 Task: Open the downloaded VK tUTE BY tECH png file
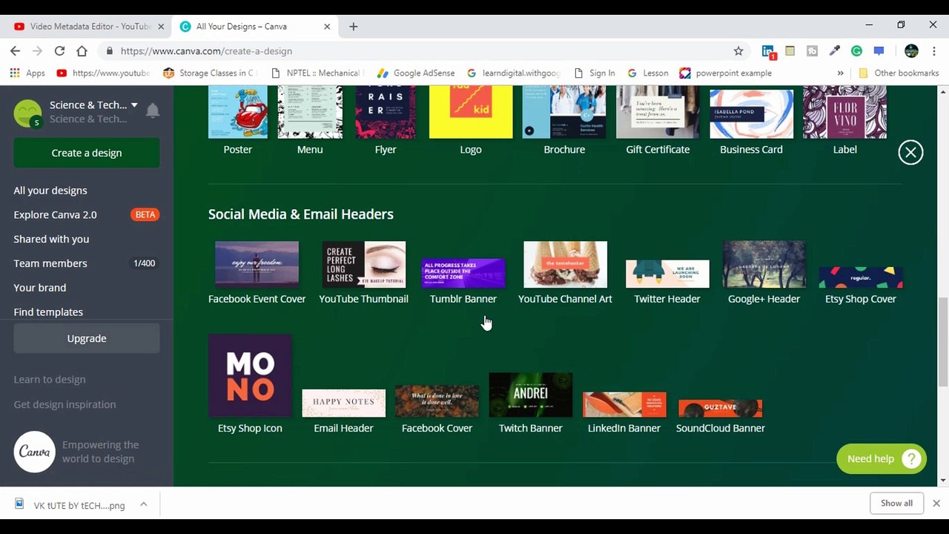coord(70,505)
